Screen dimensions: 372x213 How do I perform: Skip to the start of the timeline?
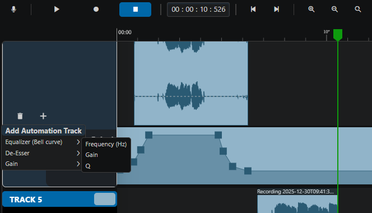coord(253,10)
